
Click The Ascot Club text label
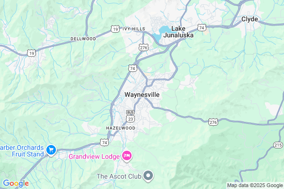pyautogui.click(x=119, y=176)
